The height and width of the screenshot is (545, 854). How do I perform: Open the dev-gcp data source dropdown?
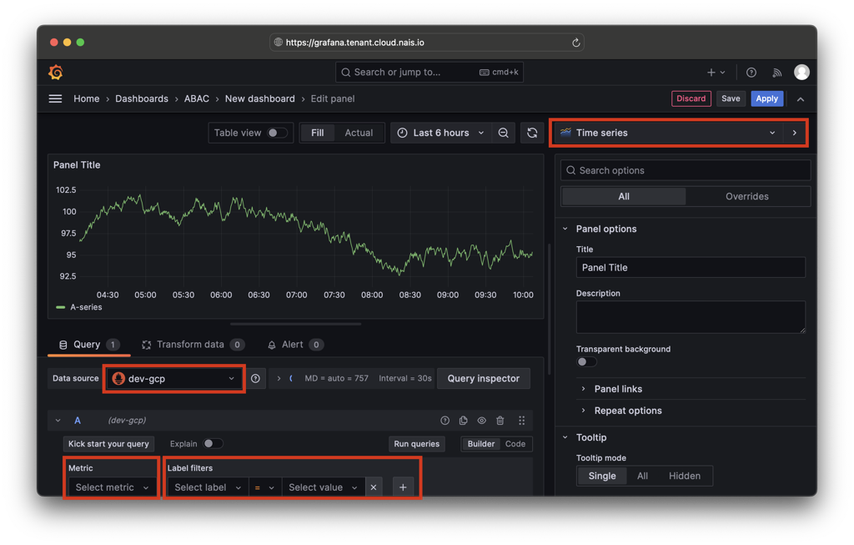tap(173, 378)
